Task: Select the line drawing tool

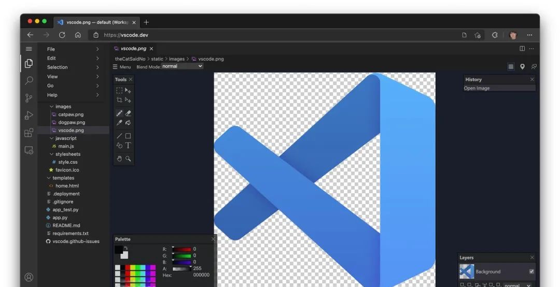Action: point(119,136)
